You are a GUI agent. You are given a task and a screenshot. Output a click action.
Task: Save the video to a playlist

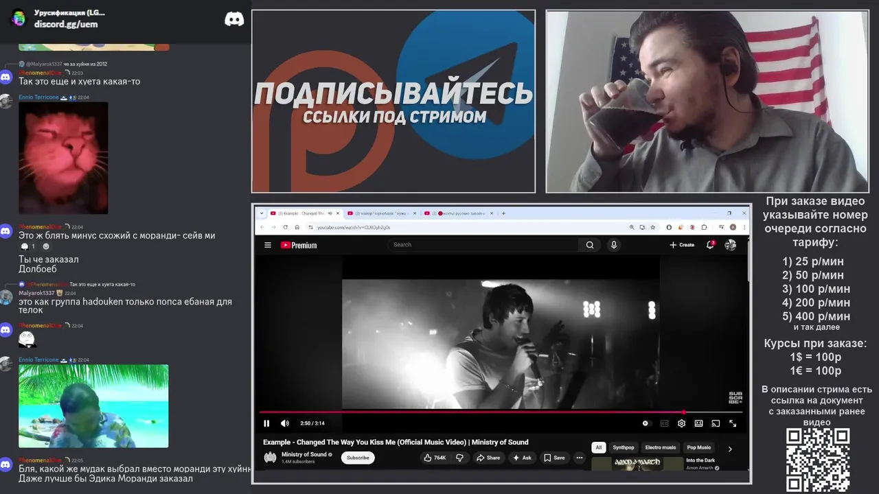[554, 458]
